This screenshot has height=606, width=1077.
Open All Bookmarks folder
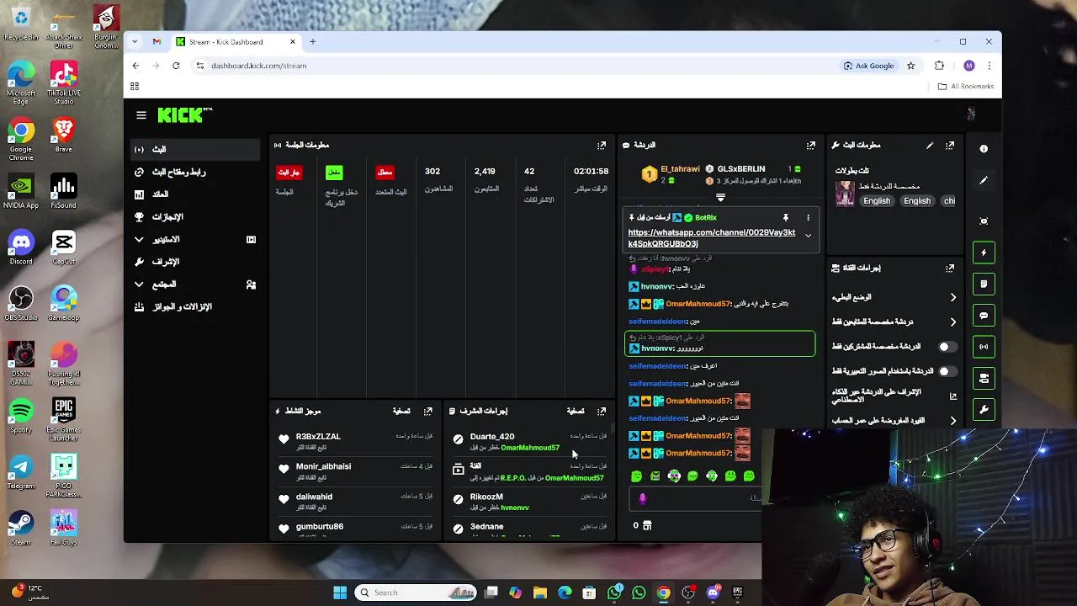coord(966,87)
